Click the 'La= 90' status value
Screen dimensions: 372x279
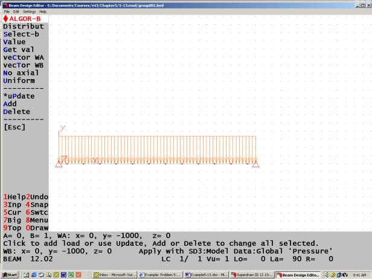click(x=286, y=259)
